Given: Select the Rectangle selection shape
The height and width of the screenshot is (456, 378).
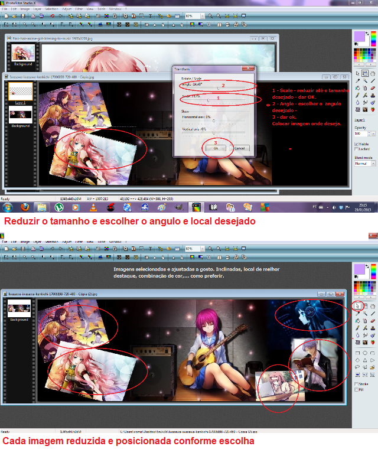Looking at the screenshot, I should point(358,353).
